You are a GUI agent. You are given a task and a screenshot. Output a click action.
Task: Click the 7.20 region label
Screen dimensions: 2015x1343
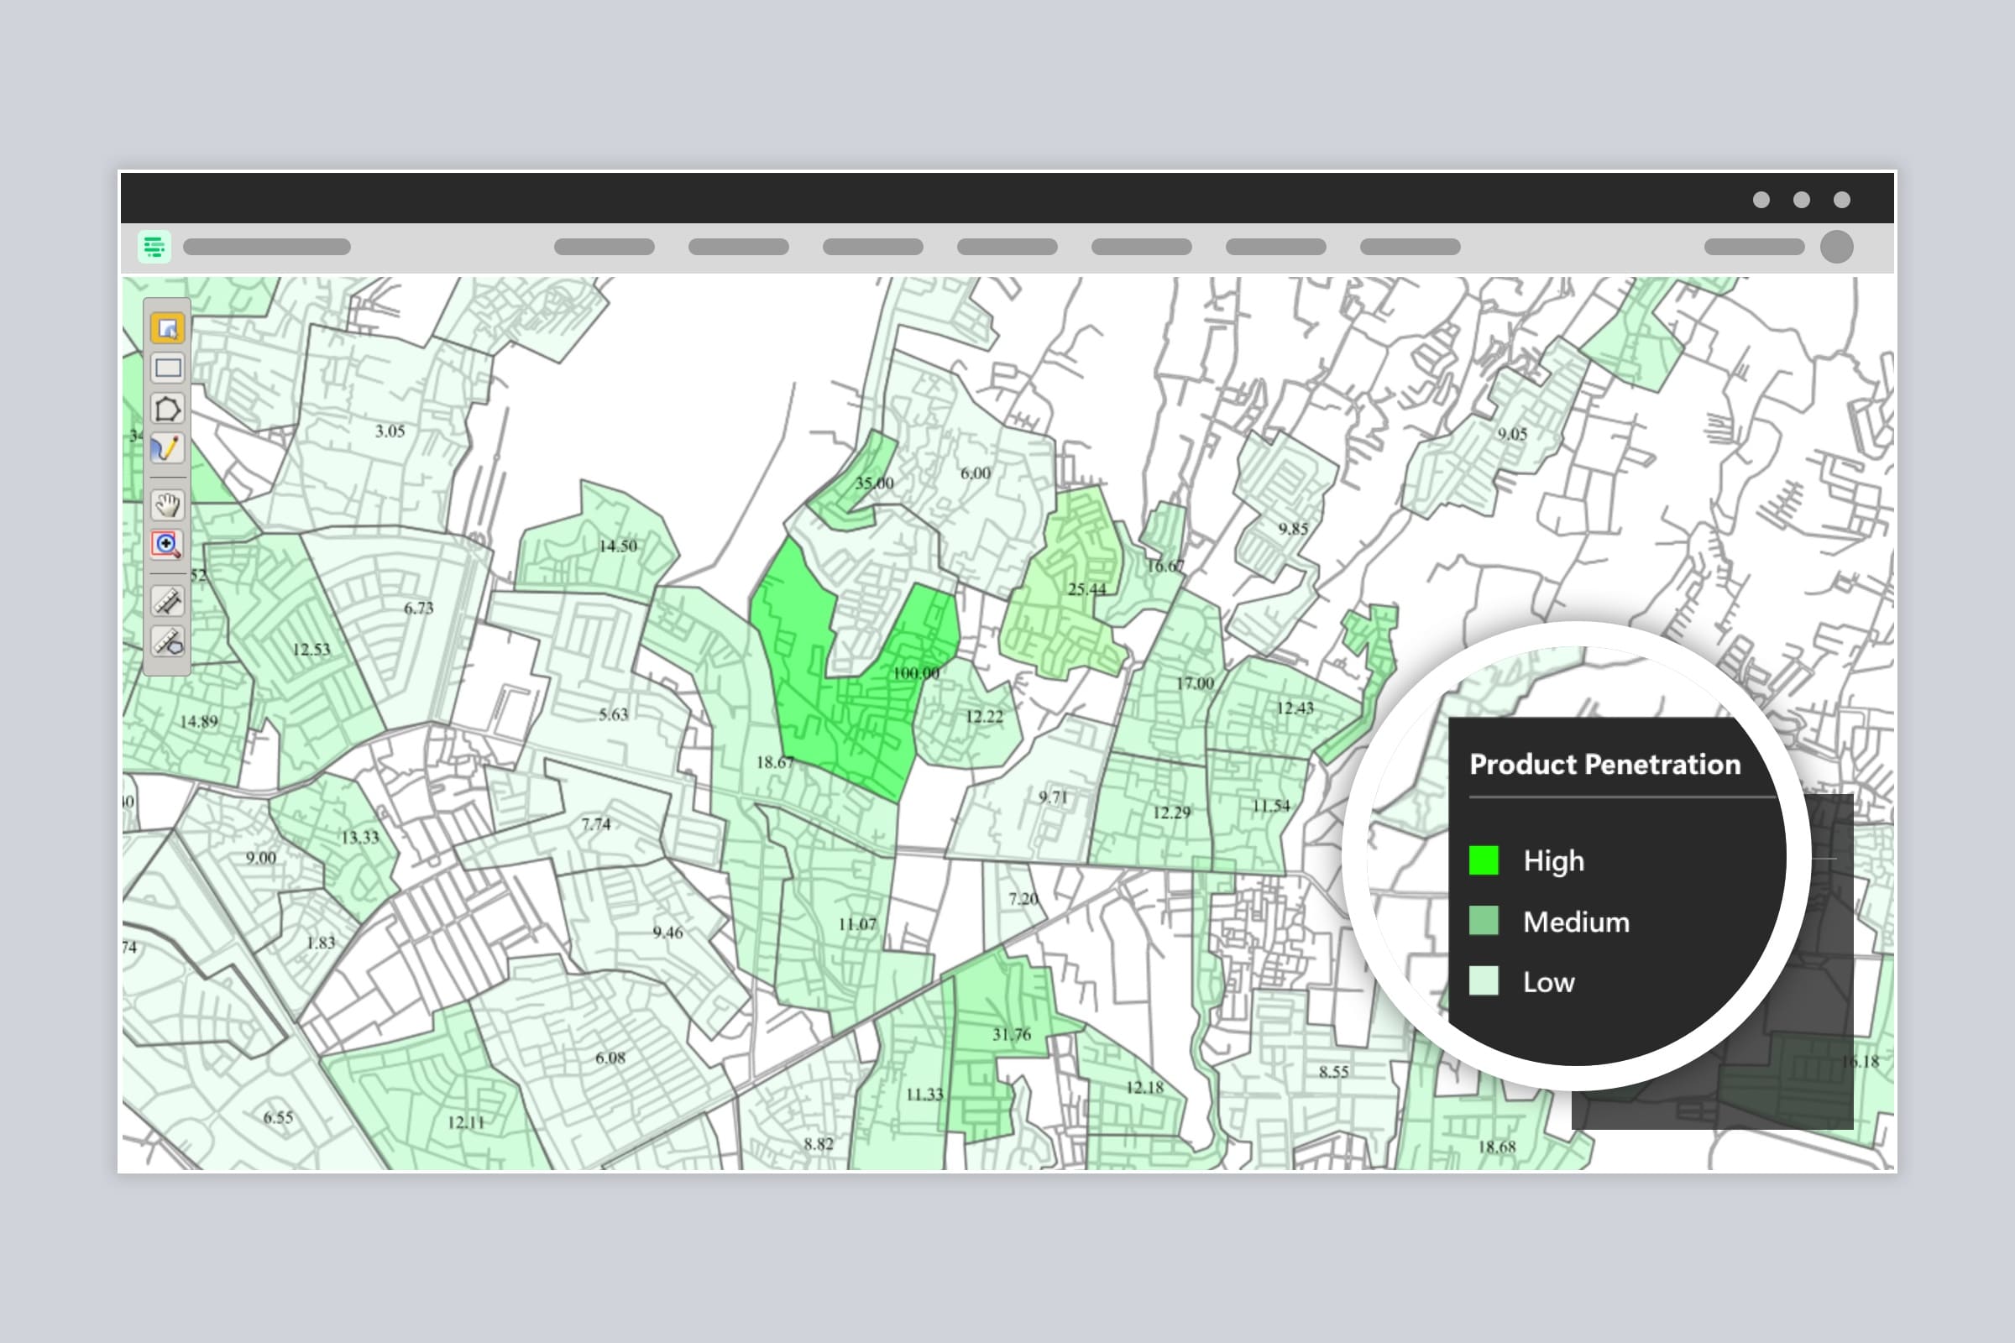coord(1023,898)
